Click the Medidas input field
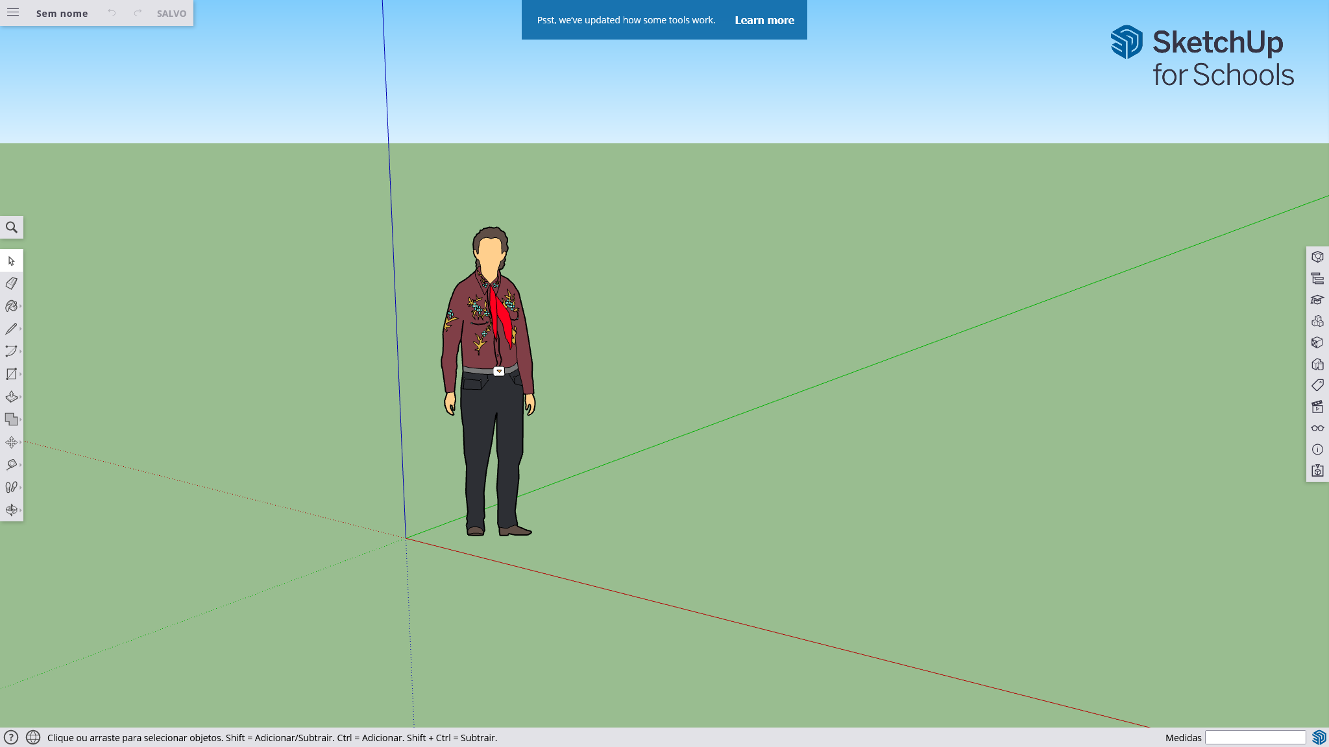Viewport: 1329px width, 747px height. pos(1255,737)
